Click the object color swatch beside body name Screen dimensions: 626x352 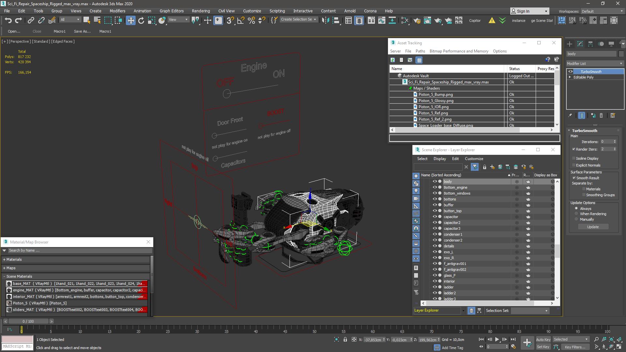(x=621, y=54)
